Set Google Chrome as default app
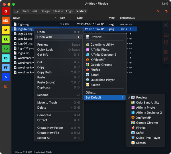The image size is (171, 154). click(x=145, y=123)
